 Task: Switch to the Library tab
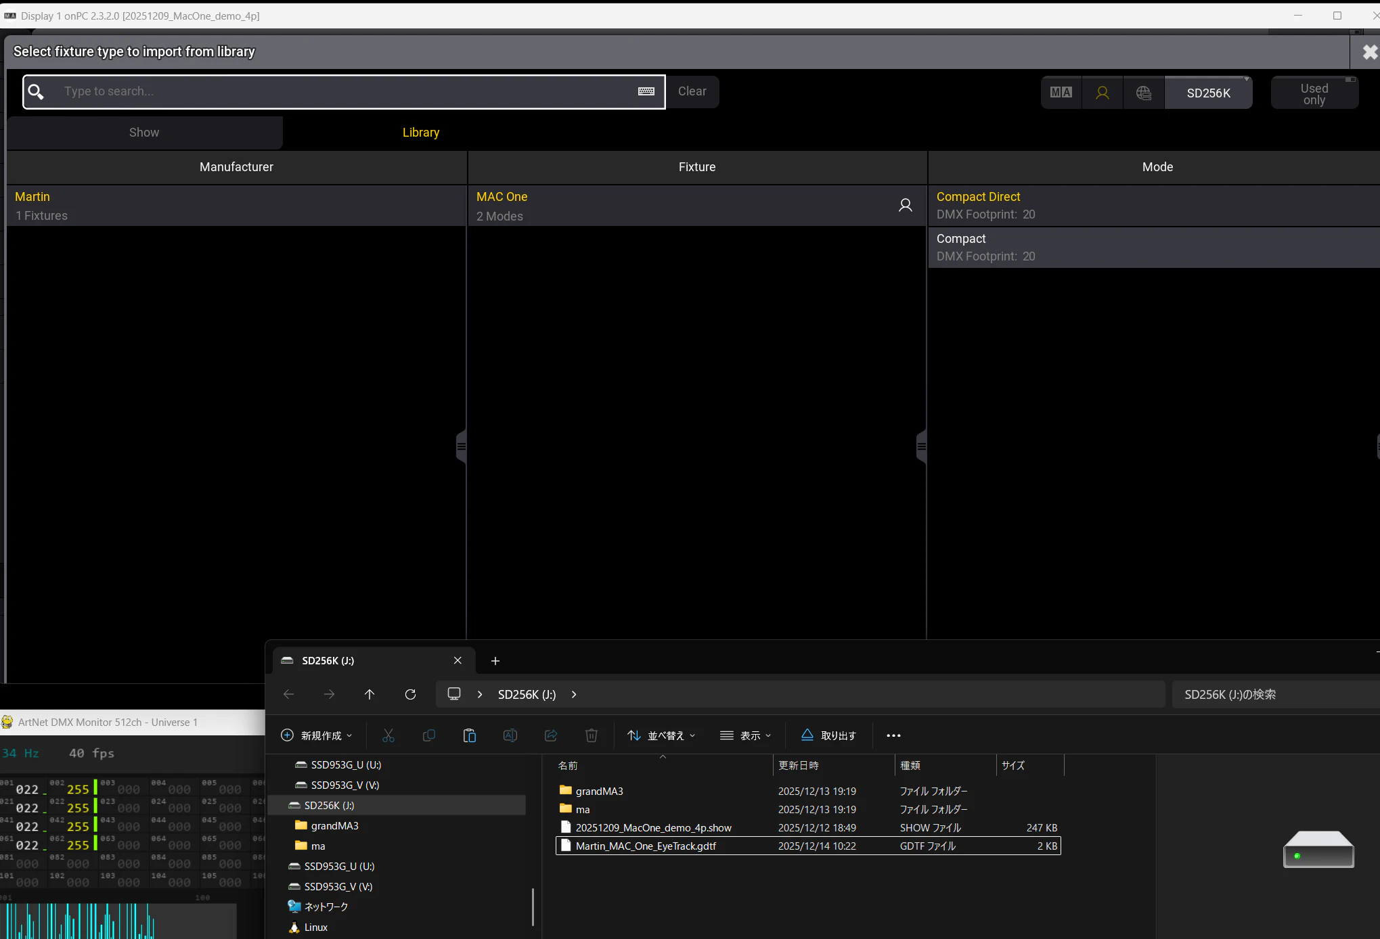tap(421, 133)
